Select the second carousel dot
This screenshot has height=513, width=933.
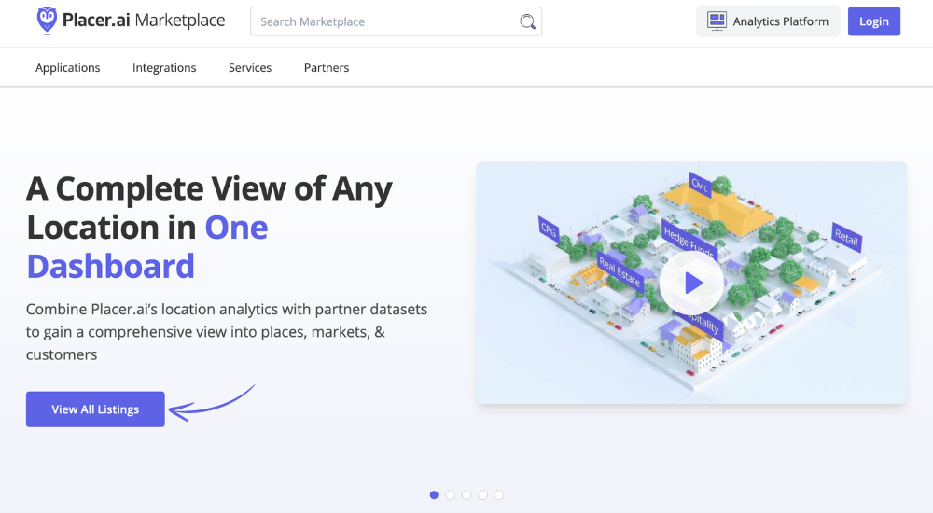click(450, 495)
